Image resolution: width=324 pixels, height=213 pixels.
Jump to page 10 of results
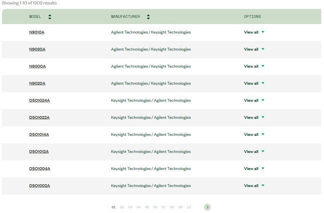coord(188,207)
